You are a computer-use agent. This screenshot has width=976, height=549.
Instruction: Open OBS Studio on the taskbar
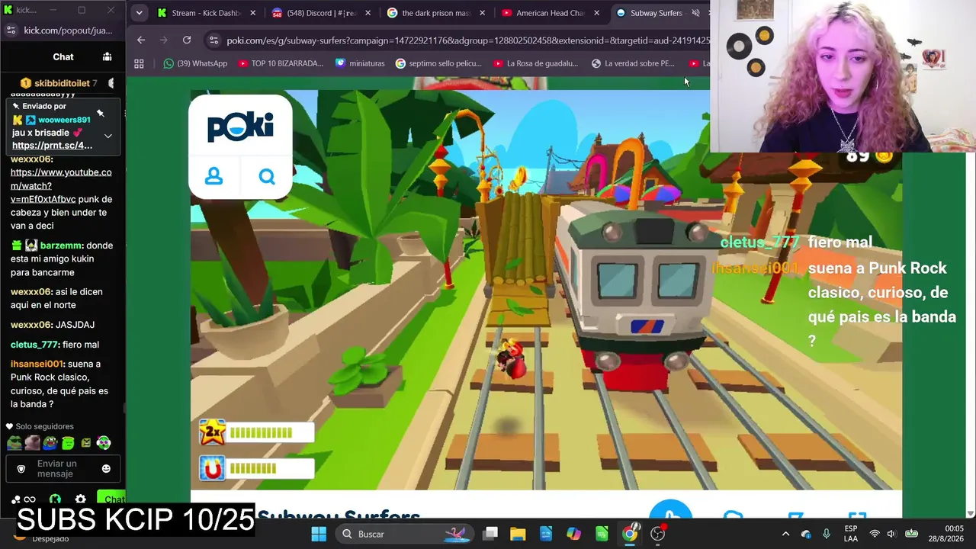658,534
